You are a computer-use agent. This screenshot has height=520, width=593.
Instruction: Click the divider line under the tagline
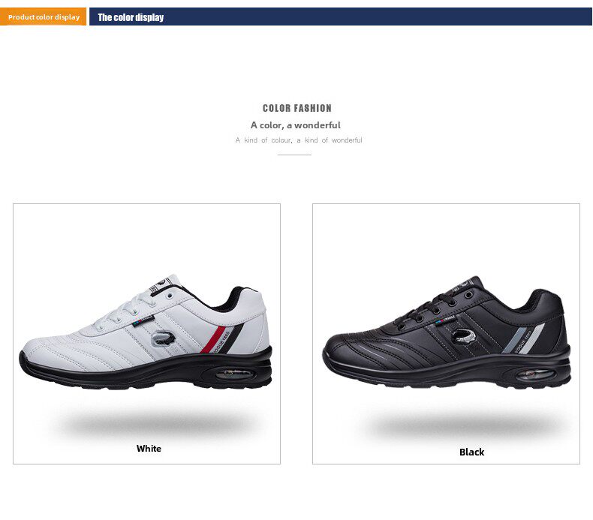click(294, 155)
